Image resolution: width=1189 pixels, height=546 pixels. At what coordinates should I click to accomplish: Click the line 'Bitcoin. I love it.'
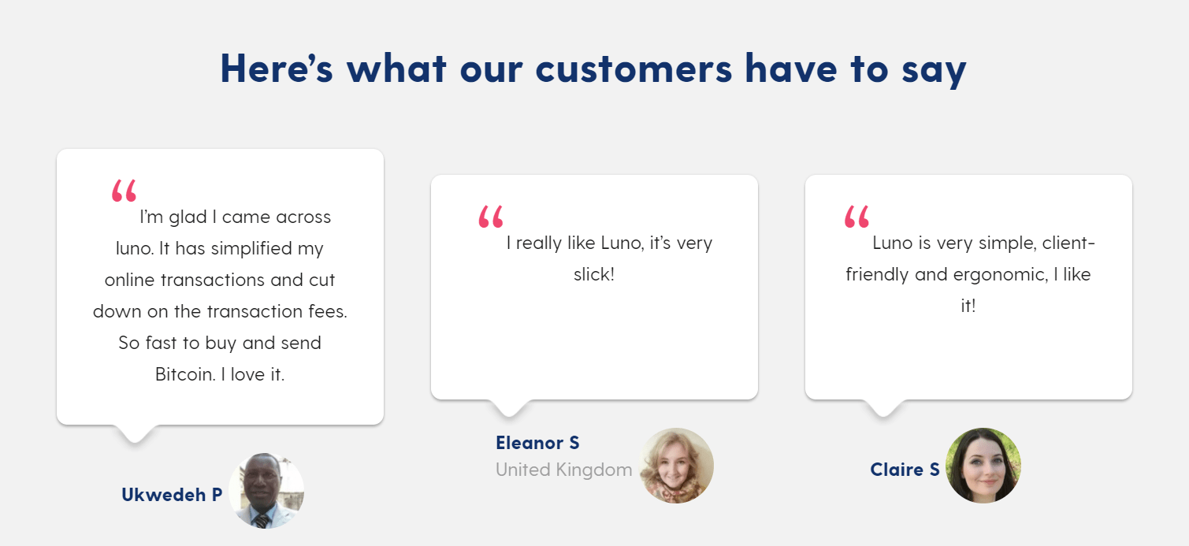220,374
